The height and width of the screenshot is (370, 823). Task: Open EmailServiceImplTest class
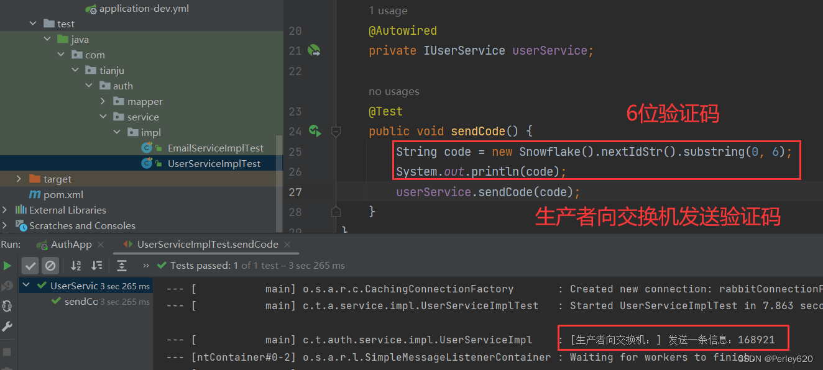click(216, 148)
